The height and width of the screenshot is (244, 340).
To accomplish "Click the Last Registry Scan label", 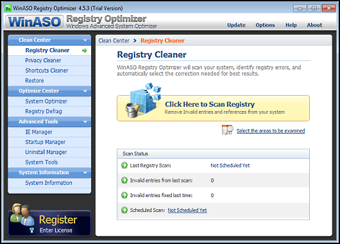I will click(x=150, y=166).
